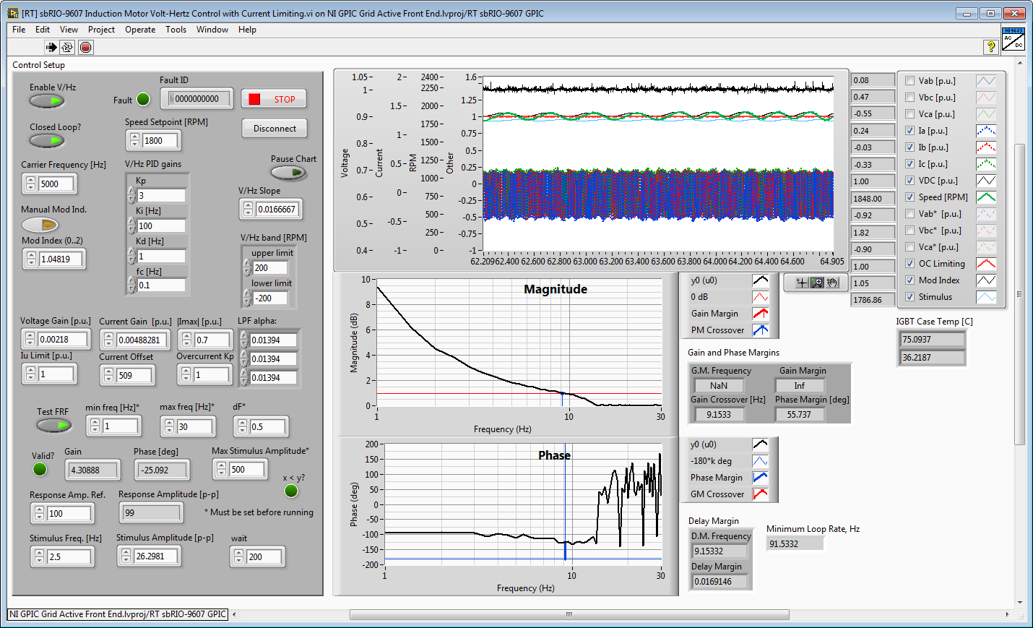The width and height of the screenshot is (1033, 628).
Task: Open the Window menu
Action: click(x=212, y=30)
